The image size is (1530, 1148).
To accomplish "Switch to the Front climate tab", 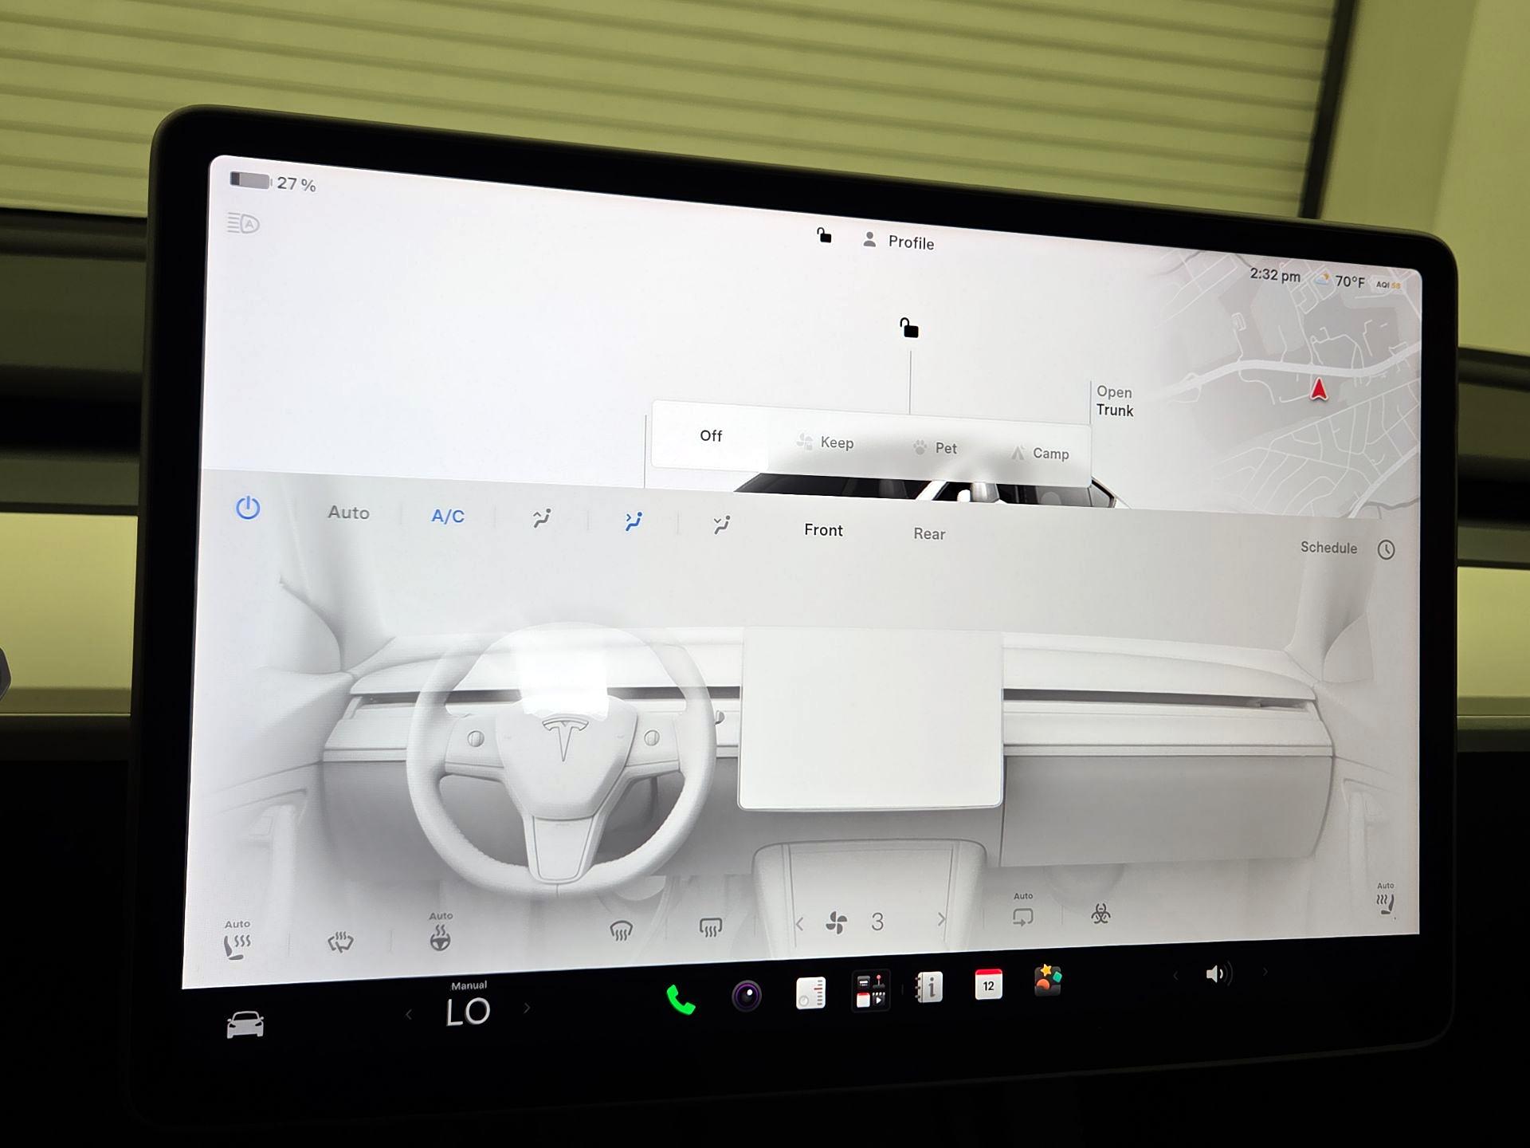I will point(823,530).
